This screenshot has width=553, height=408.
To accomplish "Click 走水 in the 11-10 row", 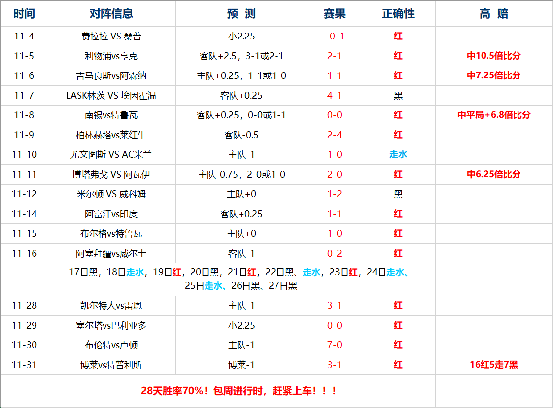I will pyautogui.click(x=398, y=154).
